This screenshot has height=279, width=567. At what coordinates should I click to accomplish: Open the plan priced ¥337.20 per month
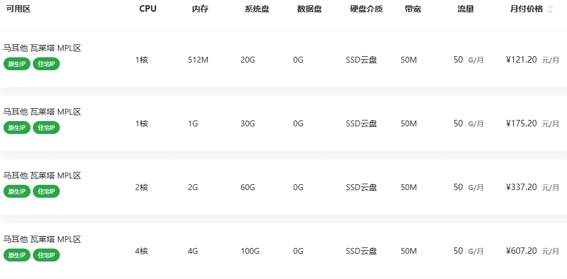521,187
